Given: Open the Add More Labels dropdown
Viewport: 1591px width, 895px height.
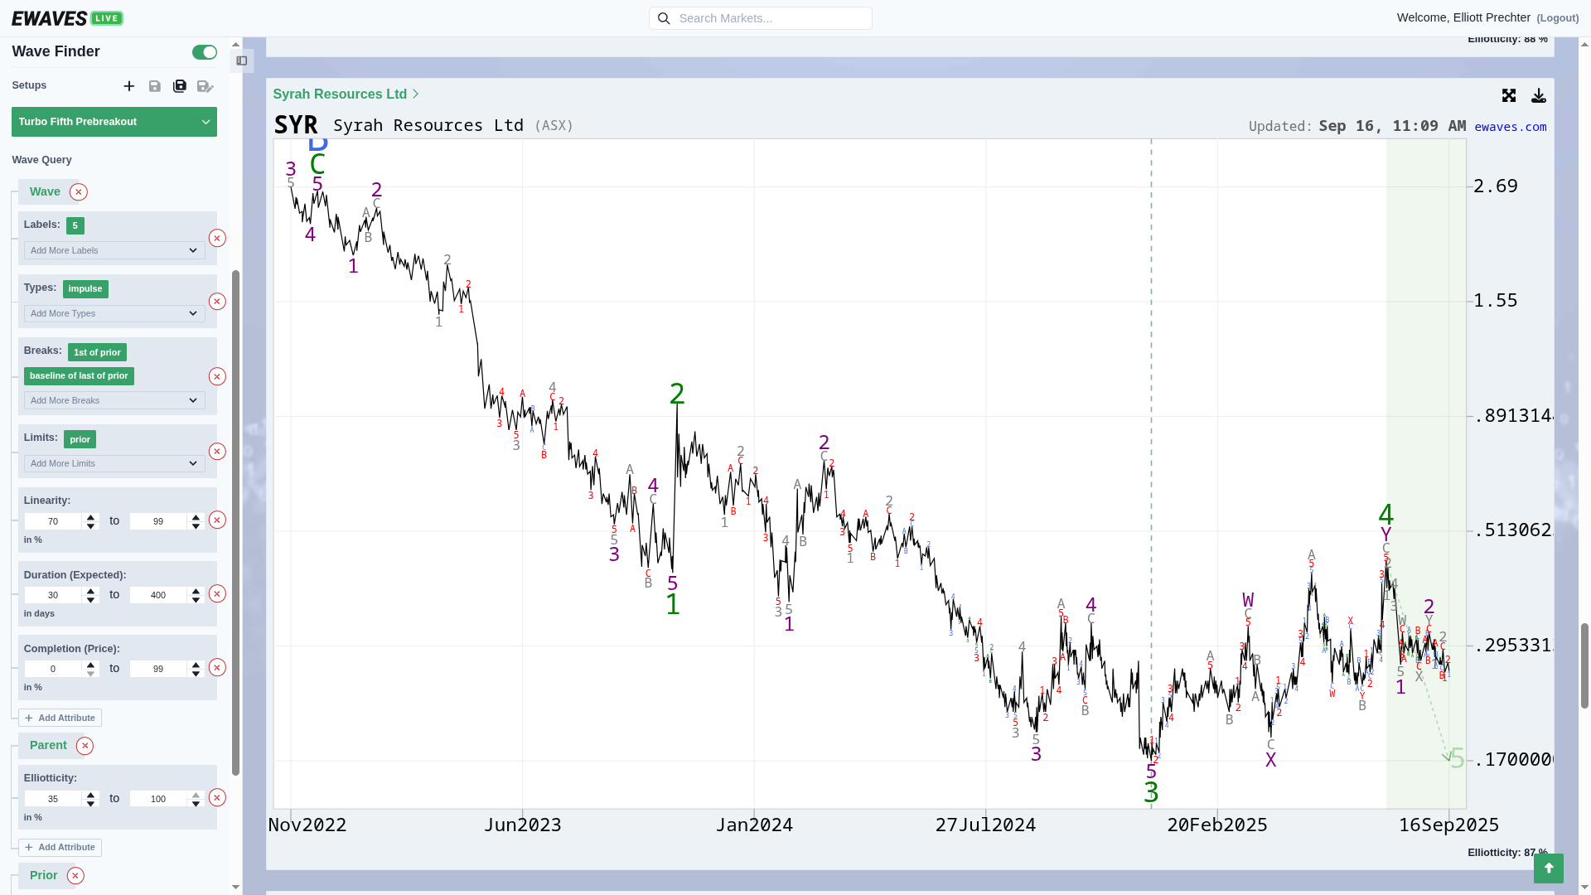Looking at the screenshot, I should 114,250.
